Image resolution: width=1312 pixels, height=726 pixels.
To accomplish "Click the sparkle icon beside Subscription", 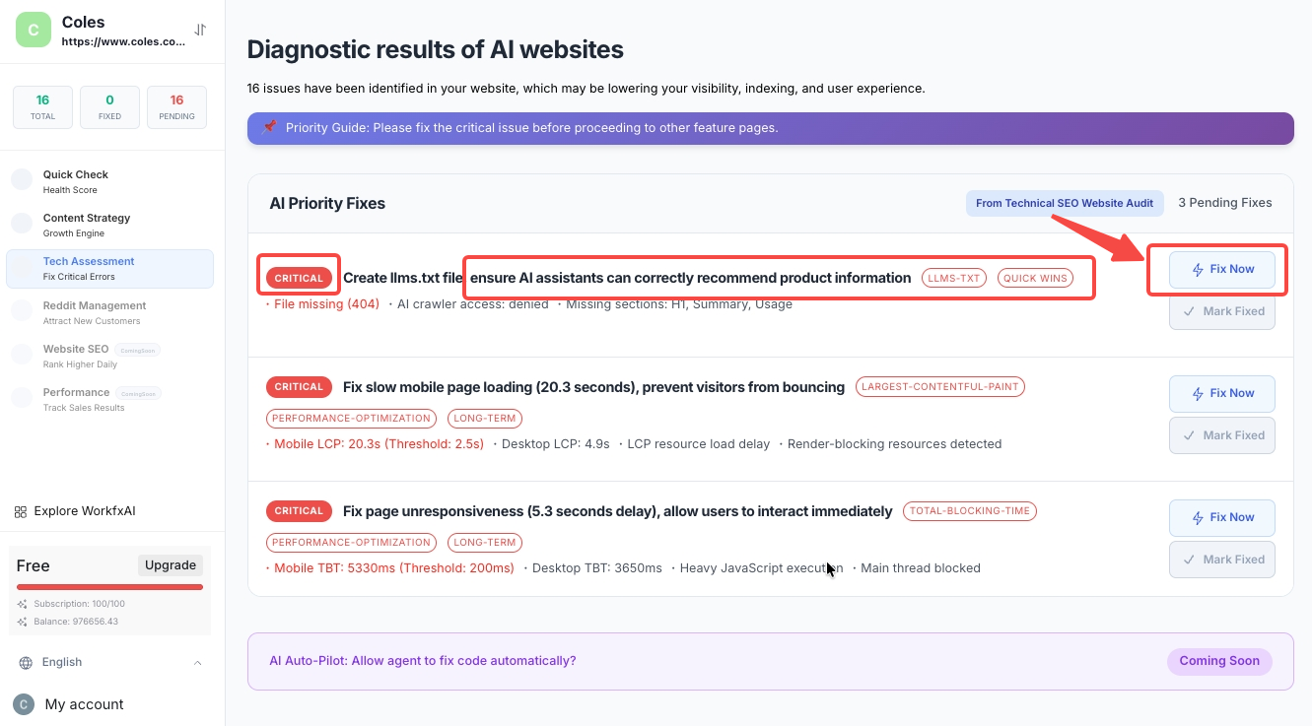I will 23,604.
